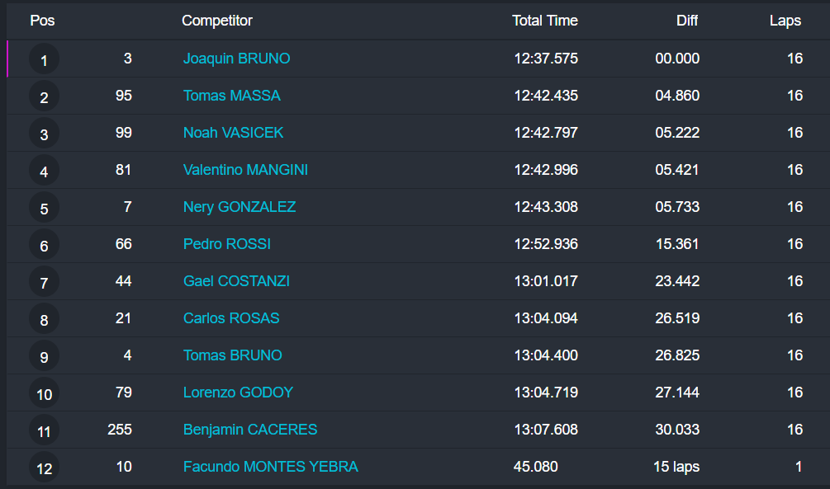Open Joaquin BRUNO competitor link
This screenshot has width=830, height=489.
pyautogui.click(x=236, y=59)
